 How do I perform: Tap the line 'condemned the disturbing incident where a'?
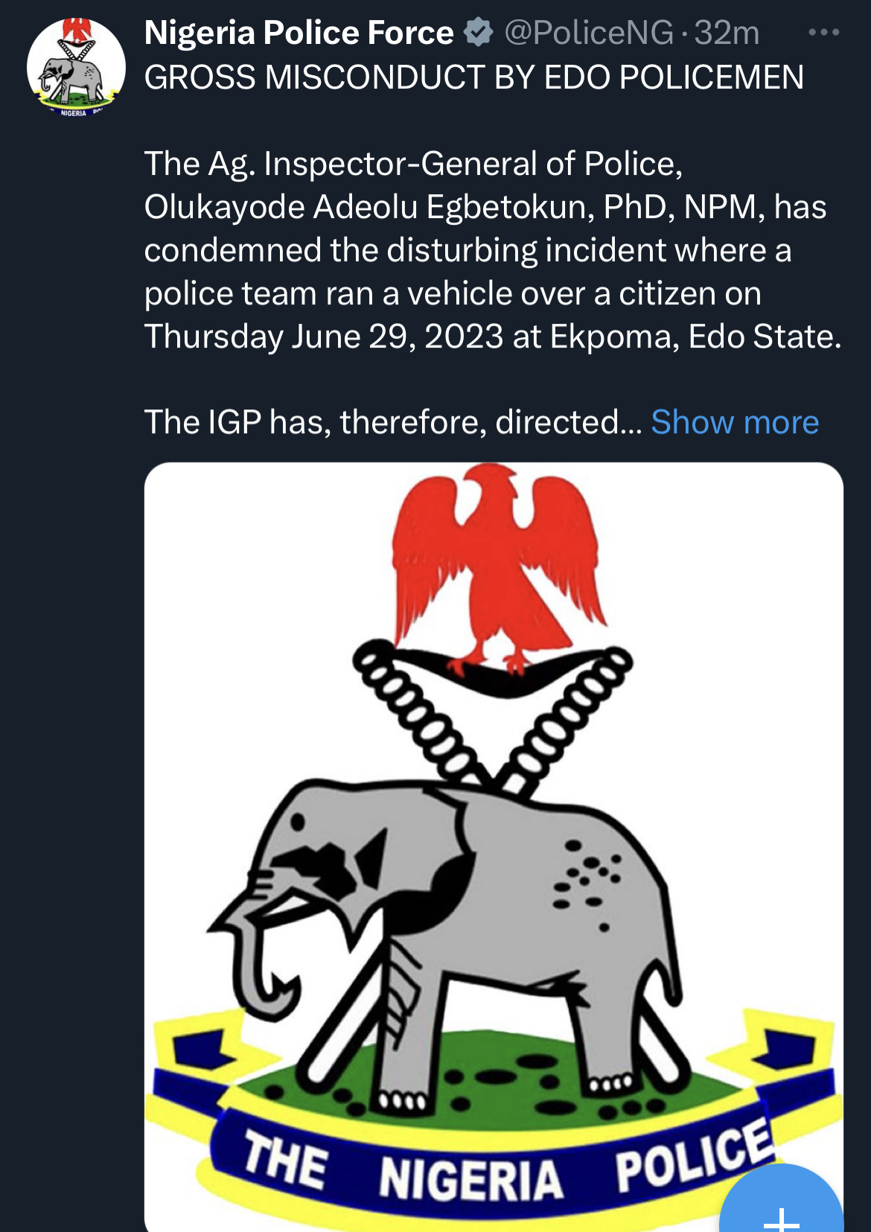(467, 250)
